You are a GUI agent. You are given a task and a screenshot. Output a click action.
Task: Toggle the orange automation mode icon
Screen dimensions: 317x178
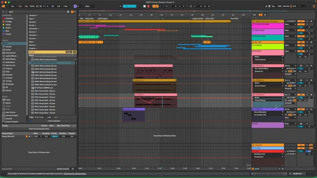[261, 15]
